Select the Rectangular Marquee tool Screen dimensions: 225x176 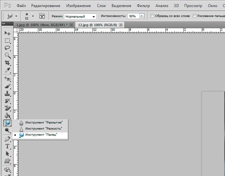coord(7,41)
